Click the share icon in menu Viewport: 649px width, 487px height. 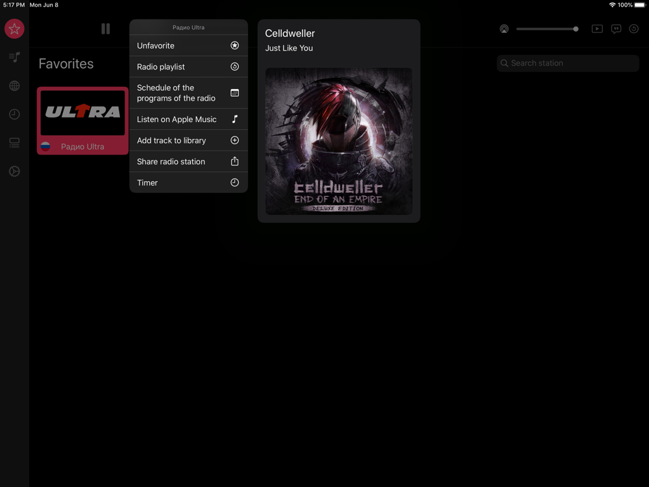(x=235, y=161)
